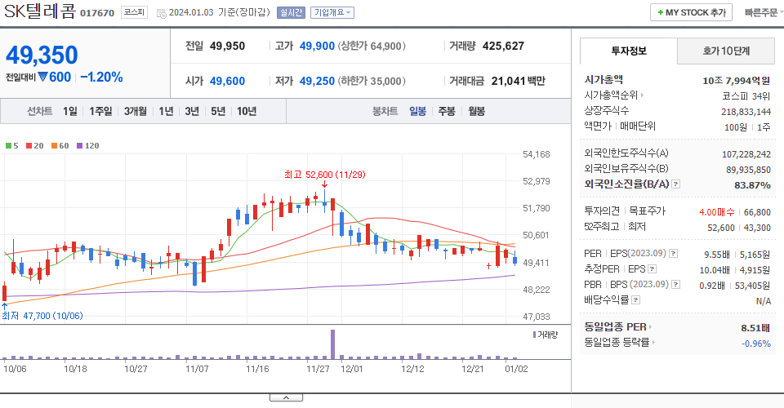This screenshot has width=784, height=408.
Task: Switch to the 투자정보 tab
Action: [629, 51]
